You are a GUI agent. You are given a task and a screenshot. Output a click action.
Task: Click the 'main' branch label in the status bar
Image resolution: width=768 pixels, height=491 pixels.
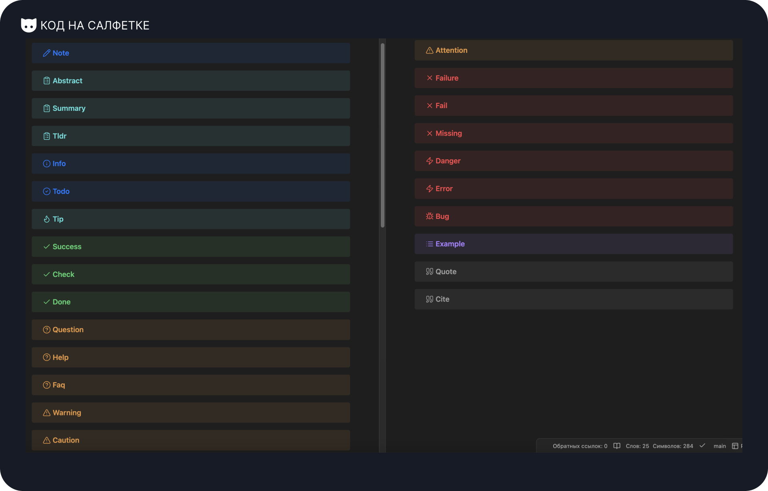[x=720, y=446]
